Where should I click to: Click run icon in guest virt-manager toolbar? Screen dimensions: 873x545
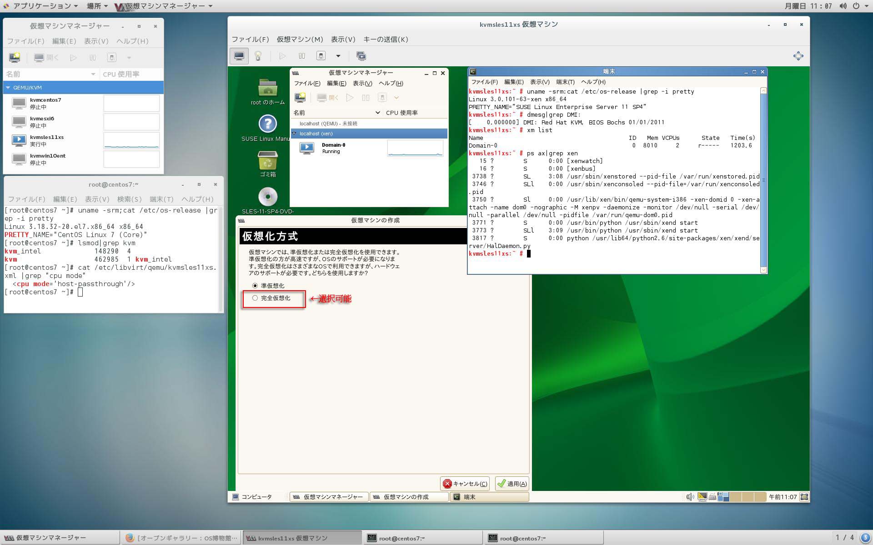click(350, 98)
